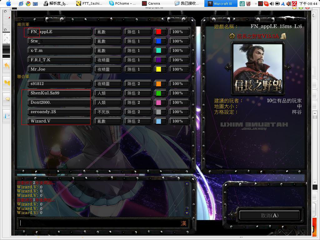The image size is (320, 240).
Task: Open the 100% handicap dropdown for x-T.m
Action: pyautogui.click(x=179, y=51)
